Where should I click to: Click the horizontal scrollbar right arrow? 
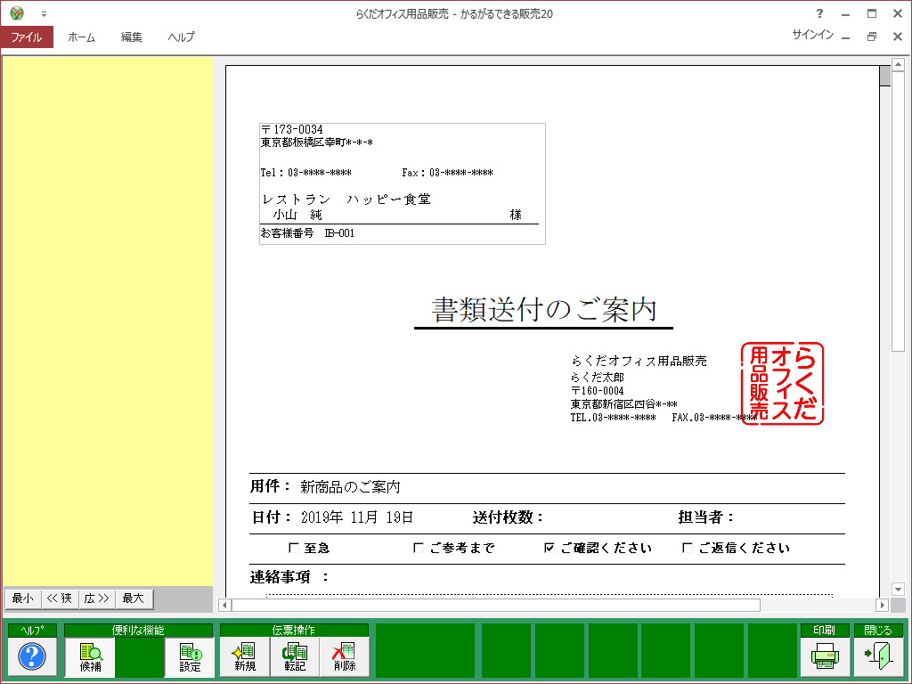[882, 605]
